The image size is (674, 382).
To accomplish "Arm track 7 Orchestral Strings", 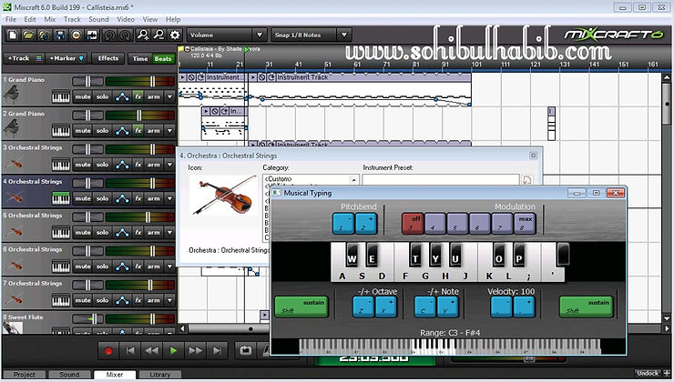I will tap(153, 300).
